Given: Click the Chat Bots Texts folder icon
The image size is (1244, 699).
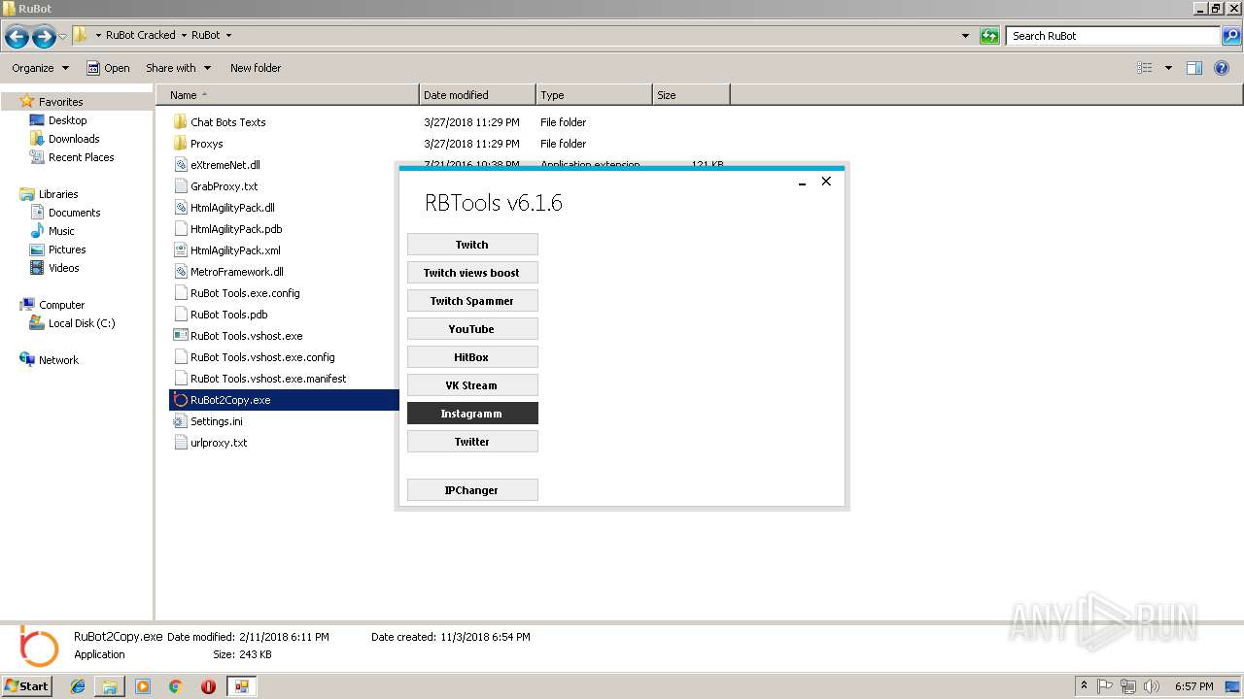Looking at the screenshot, I should click(180, 122).
